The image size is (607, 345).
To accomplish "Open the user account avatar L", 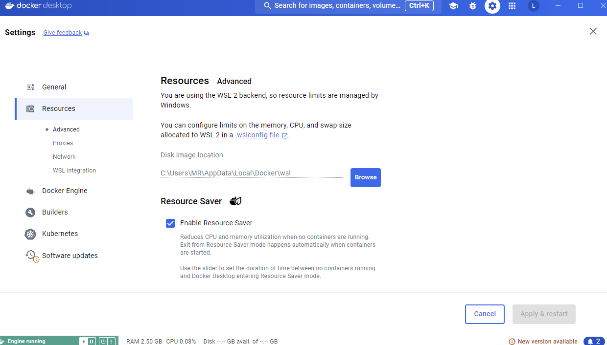I will tap(534, 6).
